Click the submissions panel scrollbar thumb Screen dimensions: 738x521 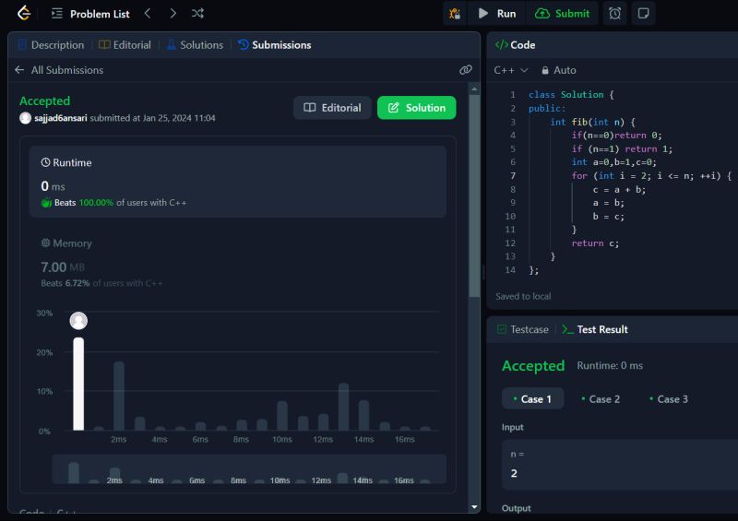(x=474, y=195)
